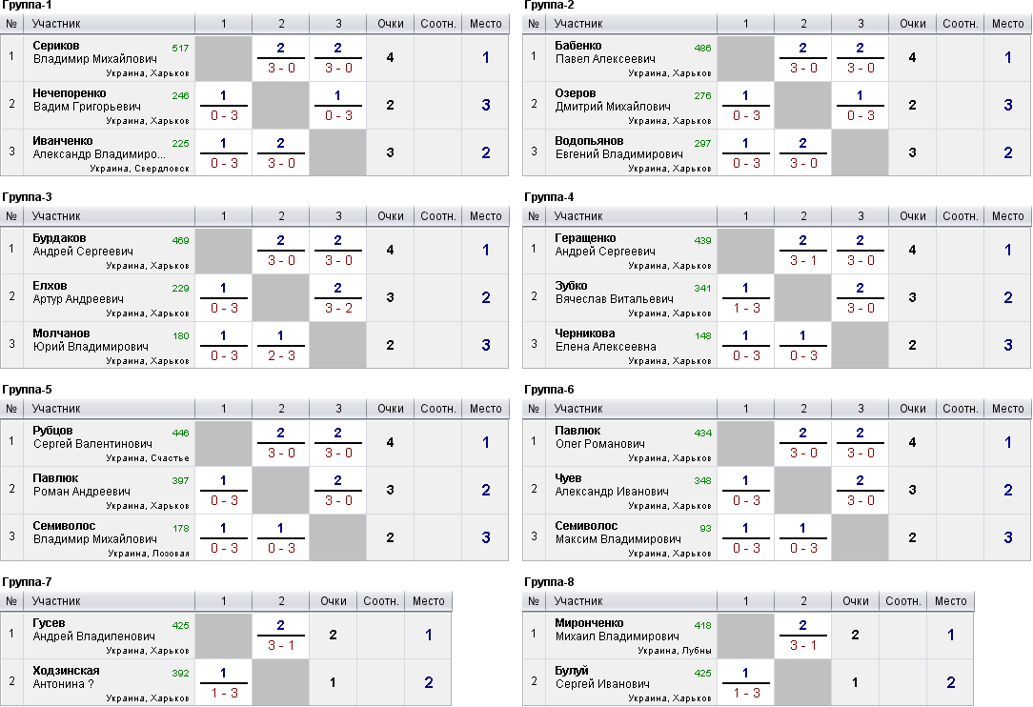The image size is (1033, 707).
Task: Open player Сериков Владимир Михайлович in Группа-1
Action: point(95,52)
